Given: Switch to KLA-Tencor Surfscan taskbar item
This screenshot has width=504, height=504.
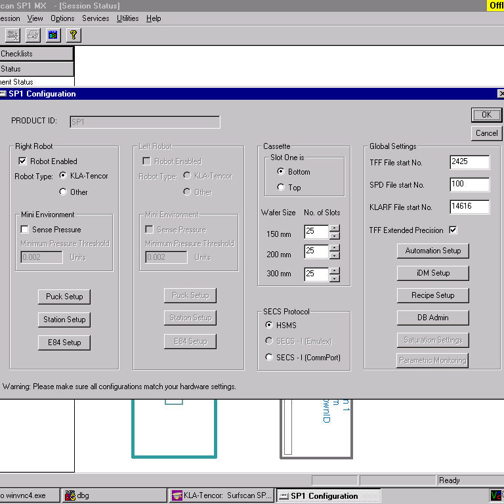Looking at the screenshot, I should coord(221,495).
